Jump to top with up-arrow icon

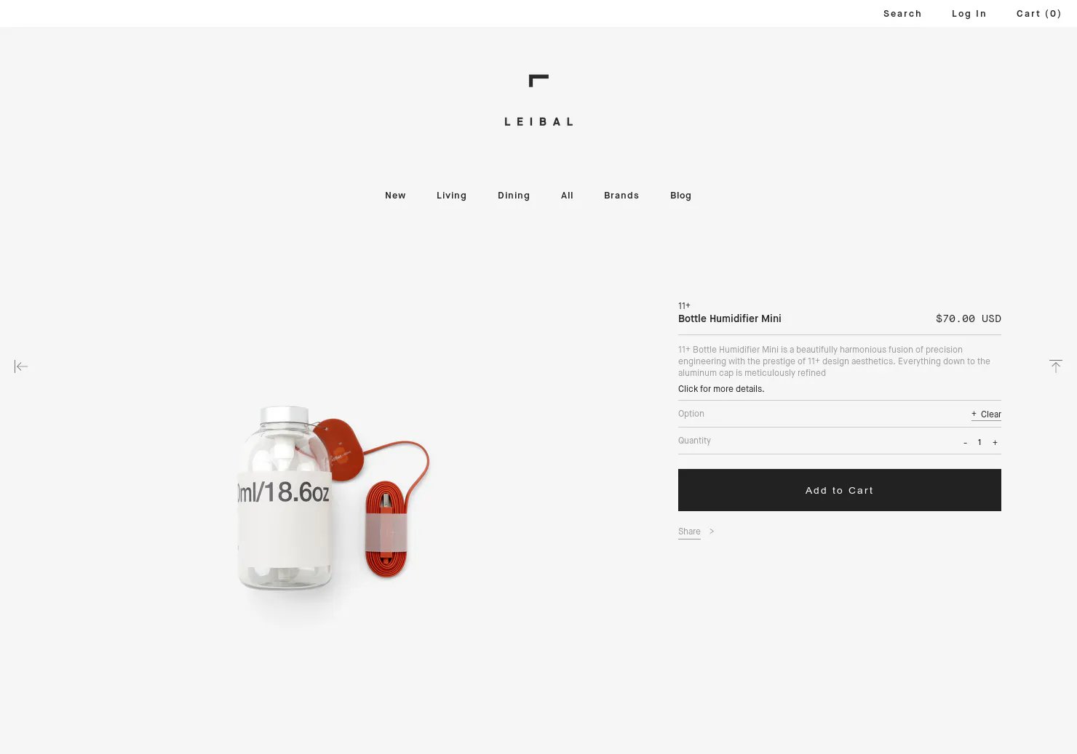(x=1056, y=366)
